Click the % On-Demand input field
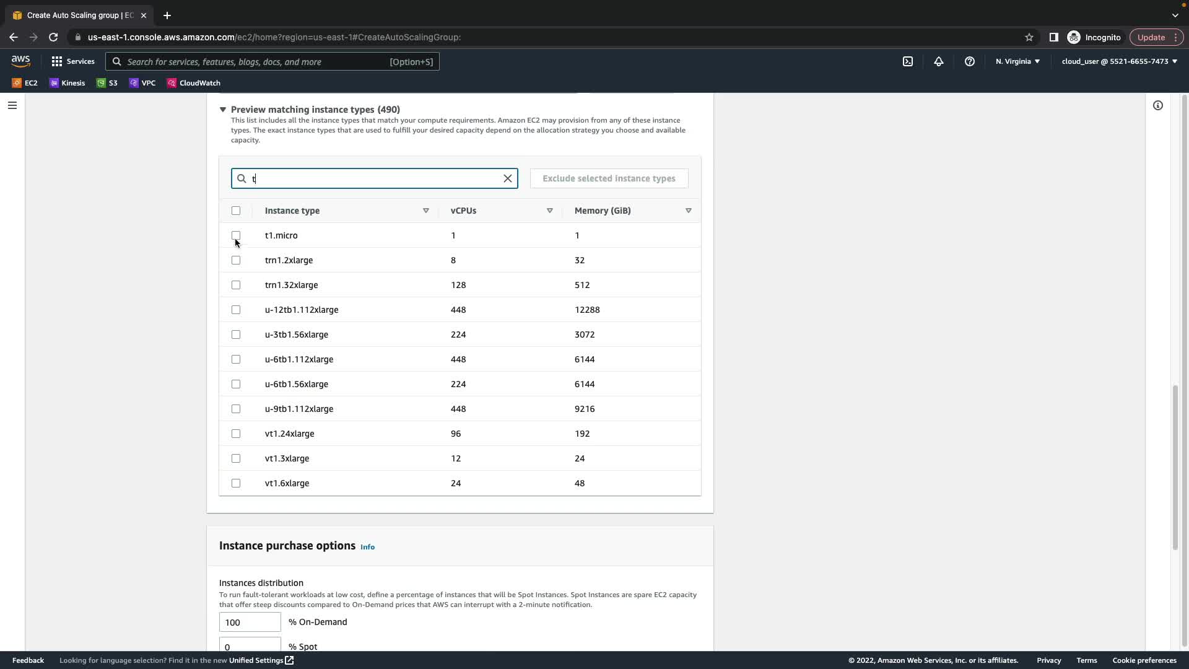The image size is (1189, 669). click(250, 622)
